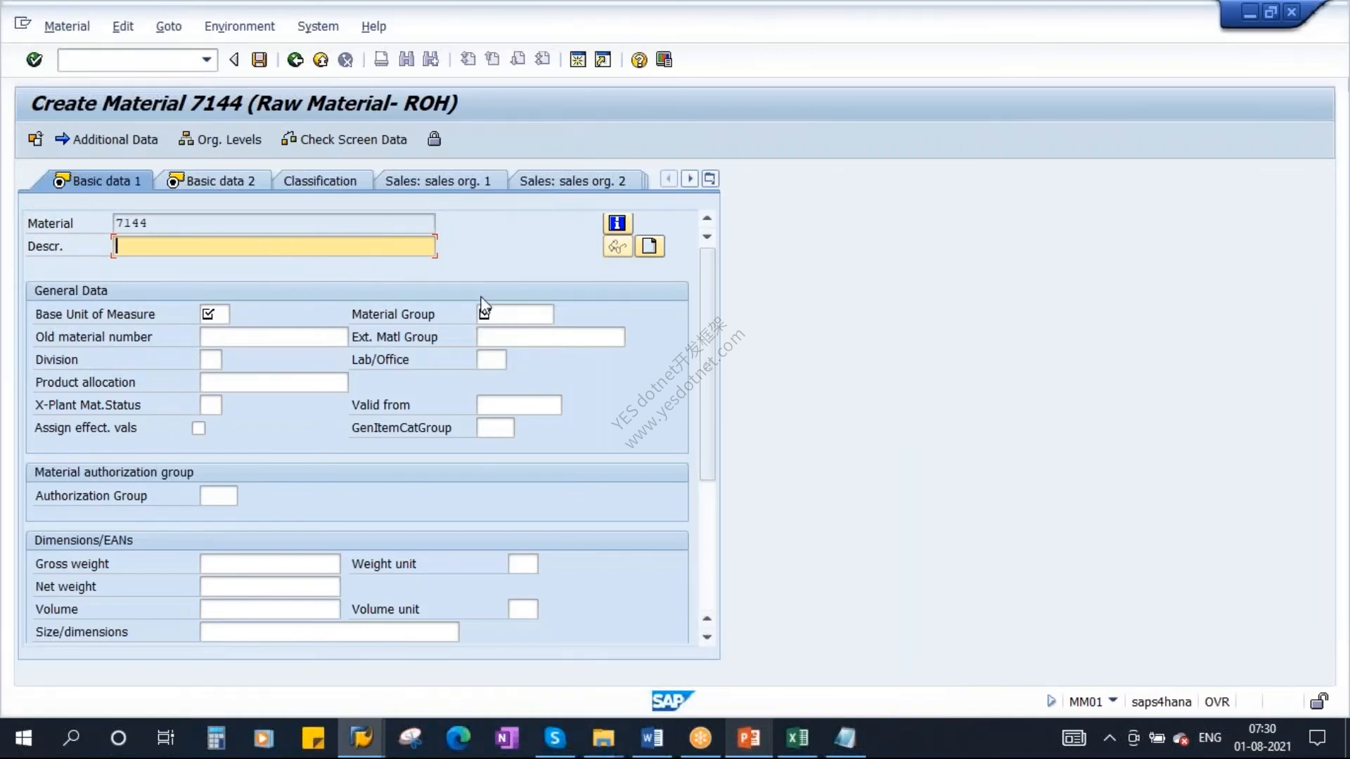Click the red Cancel icon in toolbar
Viewport: 1350px width, 759px height.
(x=345, y=60)
